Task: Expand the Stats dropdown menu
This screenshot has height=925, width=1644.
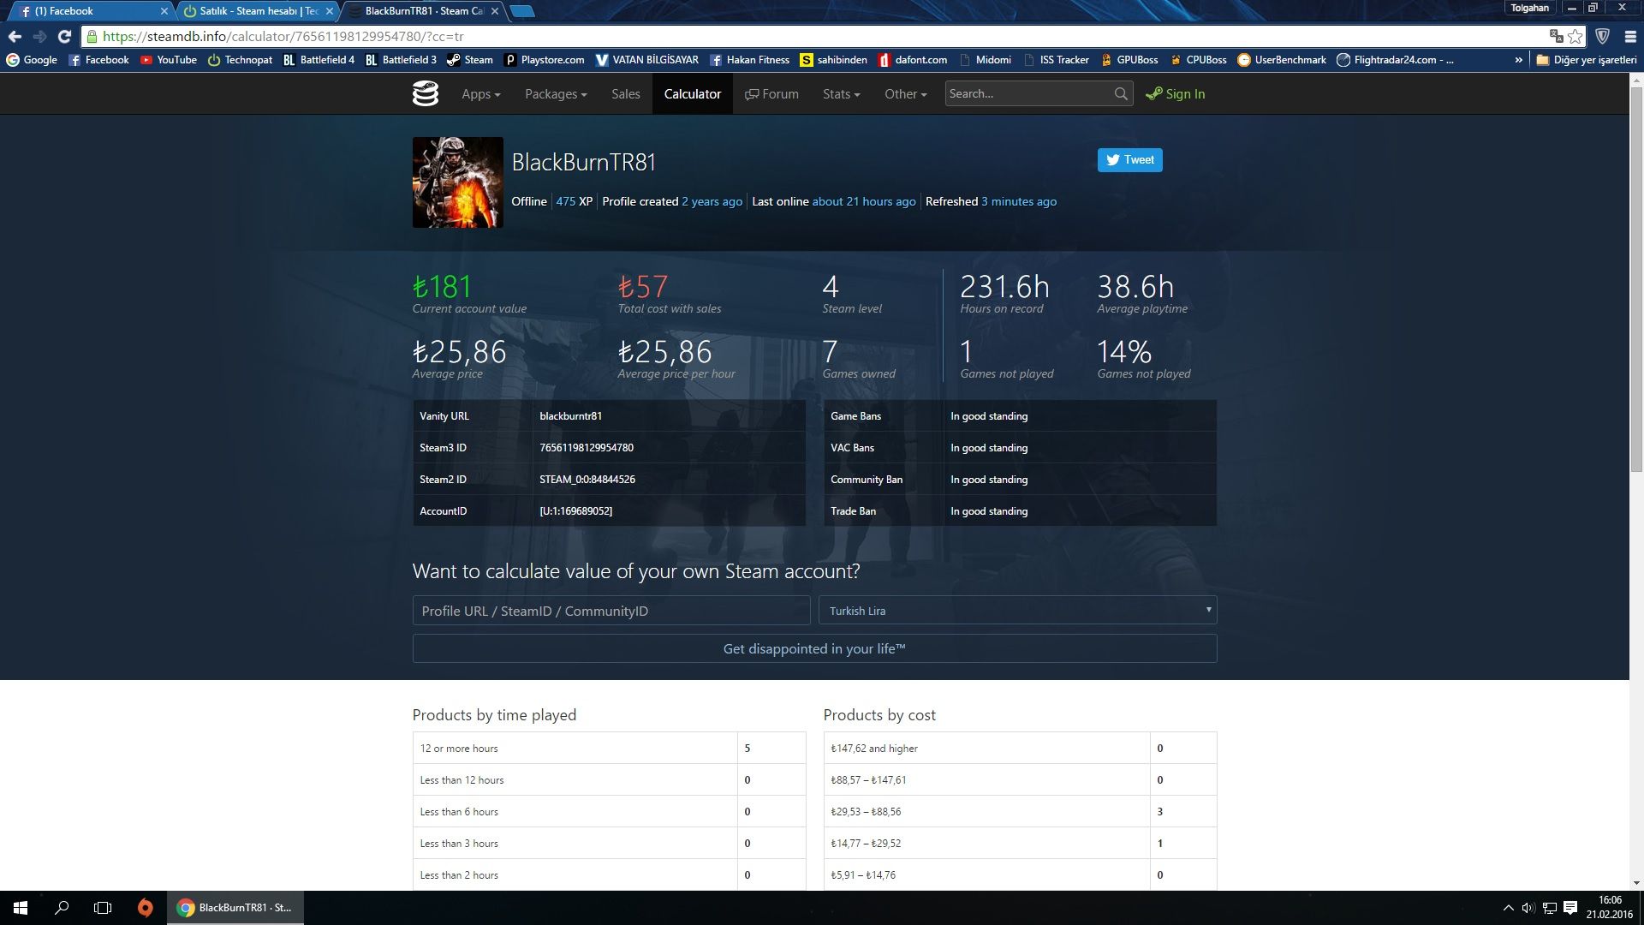Action: 841,94
